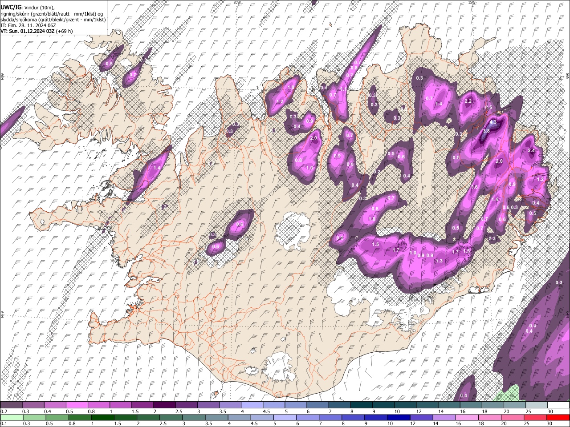The width and height of the screenshot is (570, 427).
Task: Click the deep blue 10–12 swatch in lower legend
Action: coord(398,417)
